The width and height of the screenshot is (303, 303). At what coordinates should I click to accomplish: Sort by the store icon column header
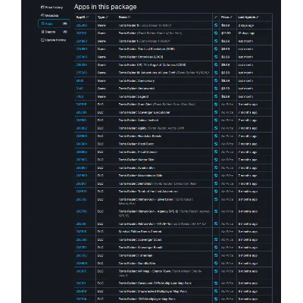pyautogui.click(x=216, y=17)
